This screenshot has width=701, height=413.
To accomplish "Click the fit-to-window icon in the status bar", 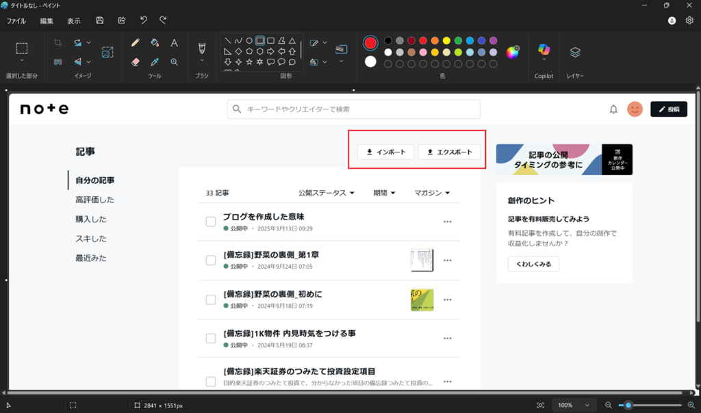I will pos(541,405).
